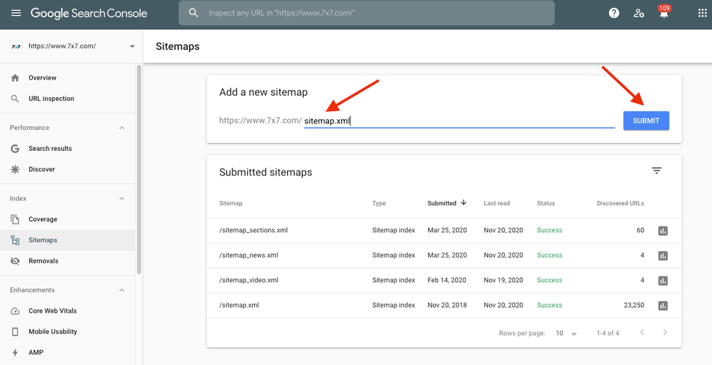
Task: Click the sitemap URL input field
Action: tap(459, 121)
